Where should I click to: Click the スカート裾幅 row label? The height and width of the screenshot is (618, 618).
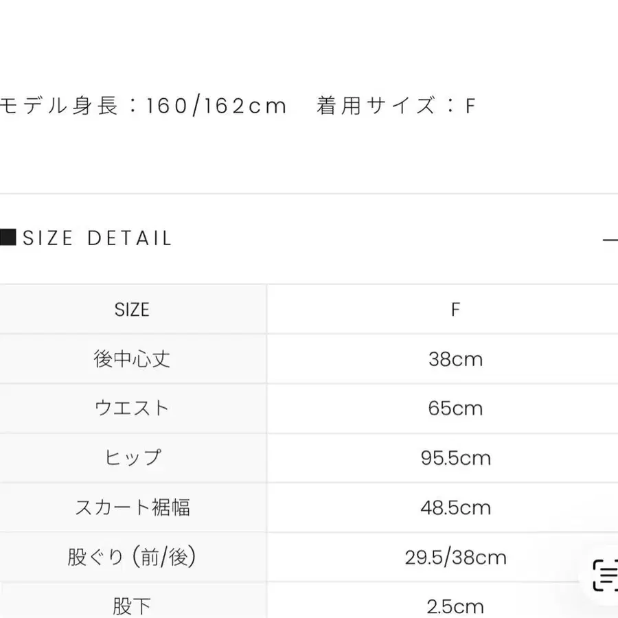(x=132, y=507)
